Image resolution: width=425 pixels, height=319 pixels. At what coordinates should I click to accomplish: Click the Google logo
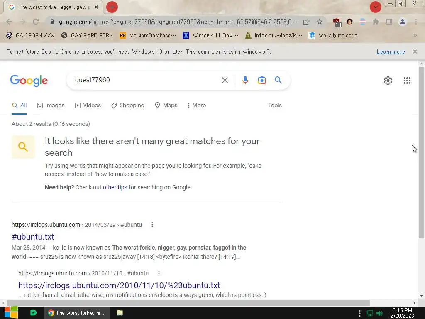click(29, 81)
